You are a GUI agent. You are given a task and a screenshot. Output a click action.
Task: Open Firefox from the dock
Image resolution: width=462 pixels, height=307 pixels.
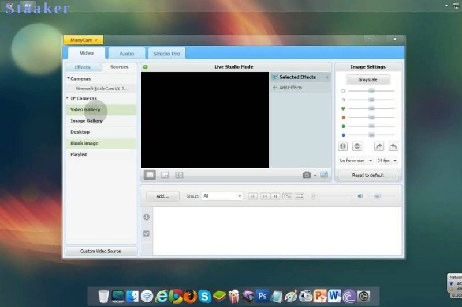click(191, 296)
